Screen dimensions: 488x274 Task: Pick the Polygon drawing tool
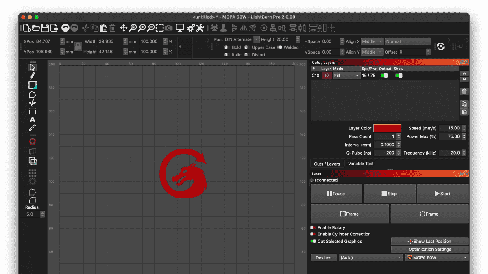(33, 95)
